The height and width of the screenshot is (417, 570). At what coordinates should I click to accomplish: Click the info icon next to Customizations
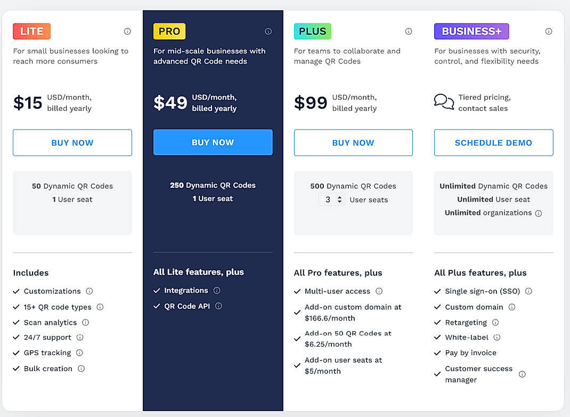pos(88,292)
